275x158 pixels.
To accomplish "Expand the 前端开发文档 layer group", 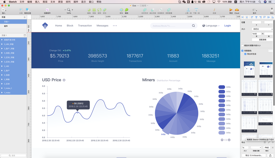I will tap(2, 40).
